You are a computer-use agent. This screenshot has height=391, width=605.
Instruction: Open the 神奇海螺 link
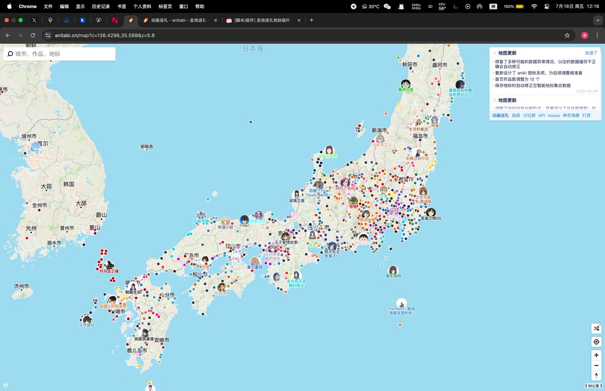(571, 115)
